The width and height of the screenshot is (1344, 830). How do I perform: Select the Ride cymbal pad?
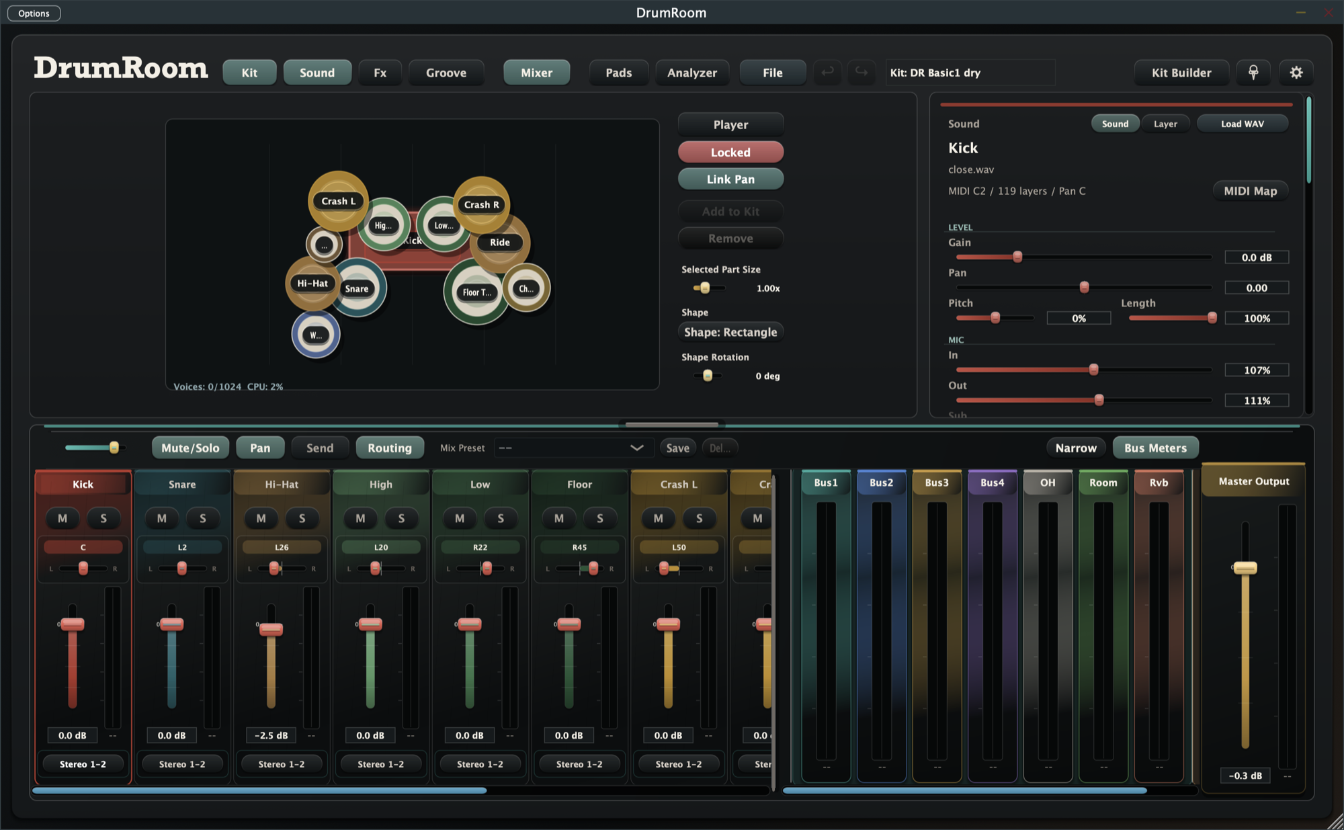point(500,243)
